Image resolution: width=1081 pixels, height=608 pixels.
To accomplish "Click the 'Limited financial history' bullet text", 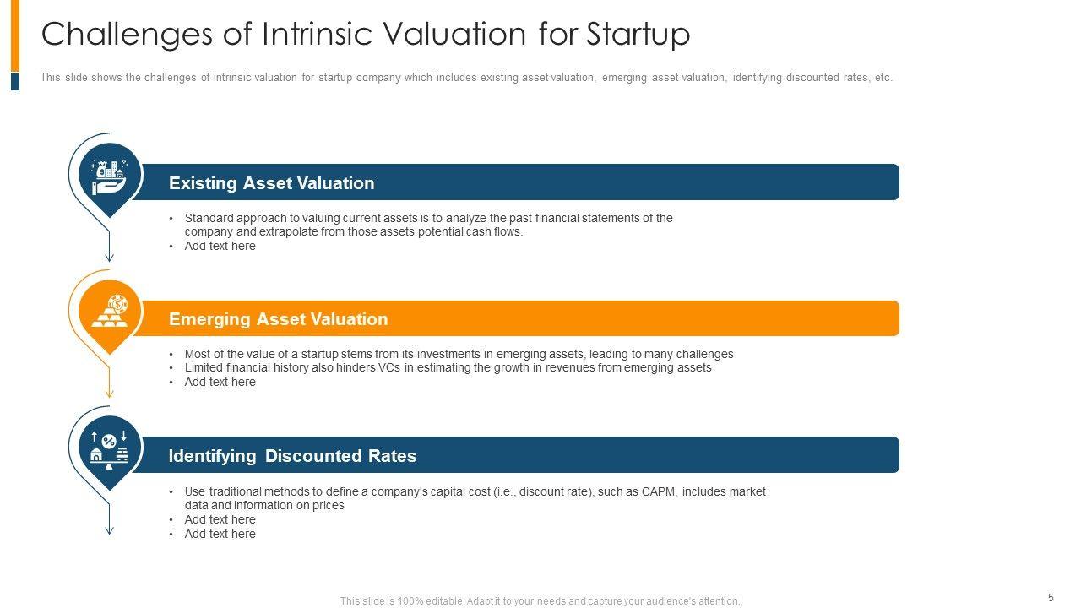I will pyautogui.click(x=448, y=368).
